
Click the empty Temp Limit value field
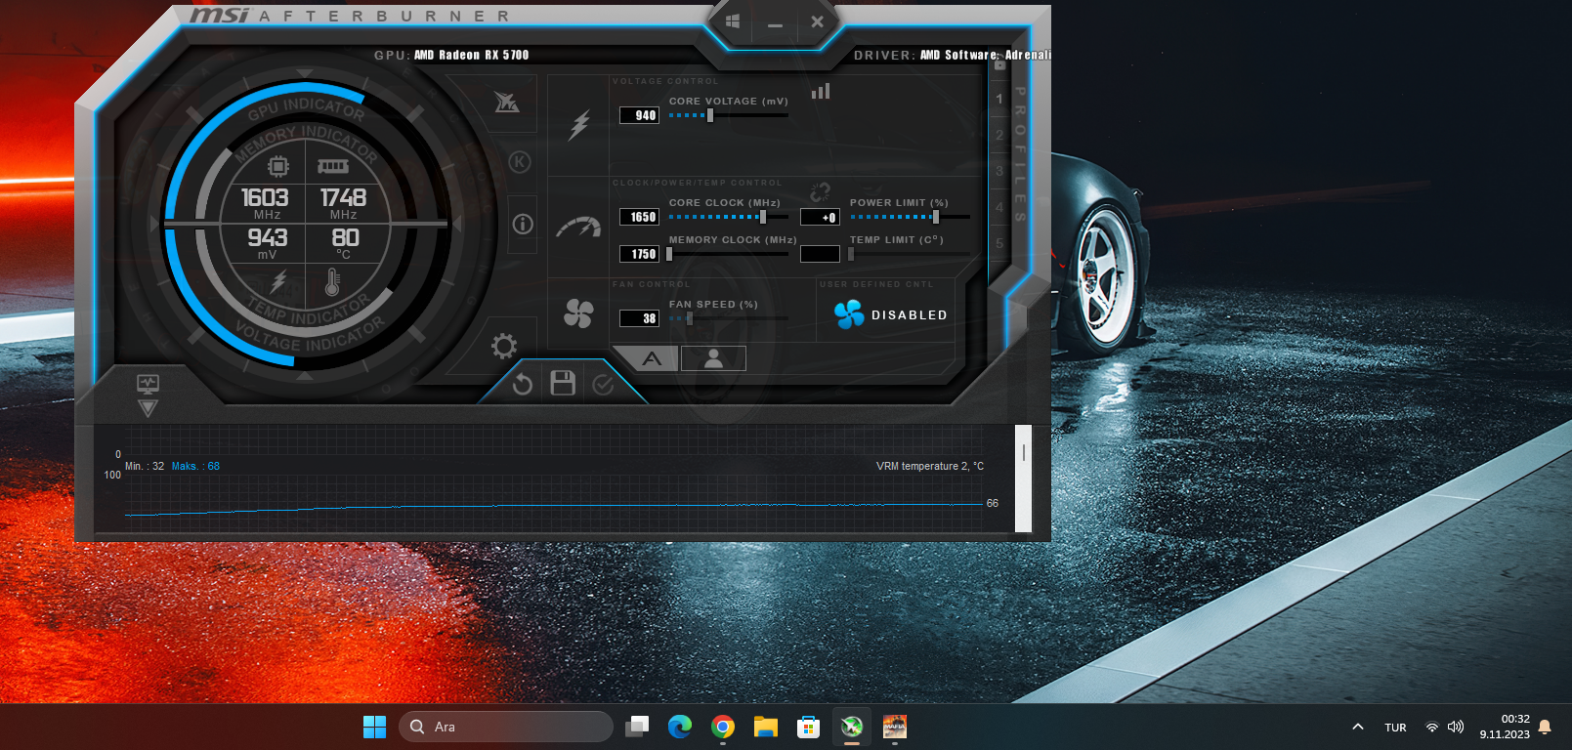click(820, 254)
